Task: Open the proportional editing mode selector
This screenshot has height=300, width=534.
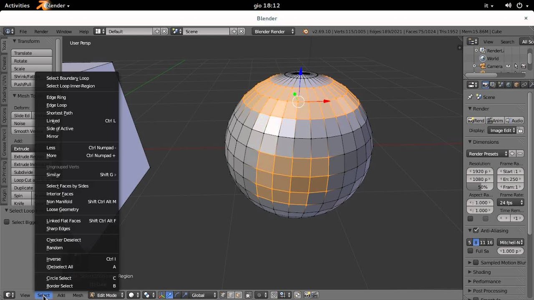Action: pyautogui.click(x=261, y=295)
